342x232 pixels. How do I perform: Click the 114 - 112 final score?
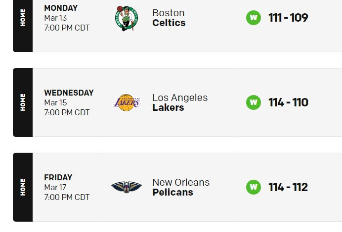pos(288,187)
